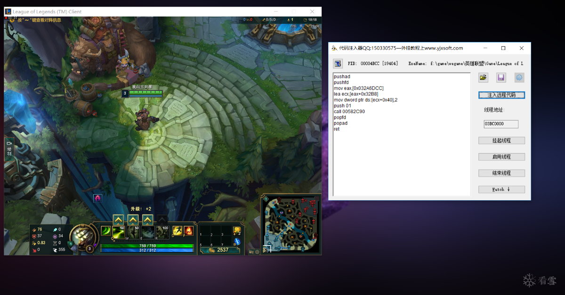Level up the W ability arrow
The width and height of the screenshot is (565, 295).
[133, 219]
